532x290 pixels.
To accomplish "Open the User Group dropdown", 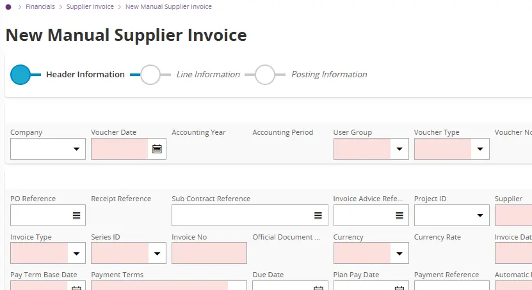I will click(x=399, y=149).
